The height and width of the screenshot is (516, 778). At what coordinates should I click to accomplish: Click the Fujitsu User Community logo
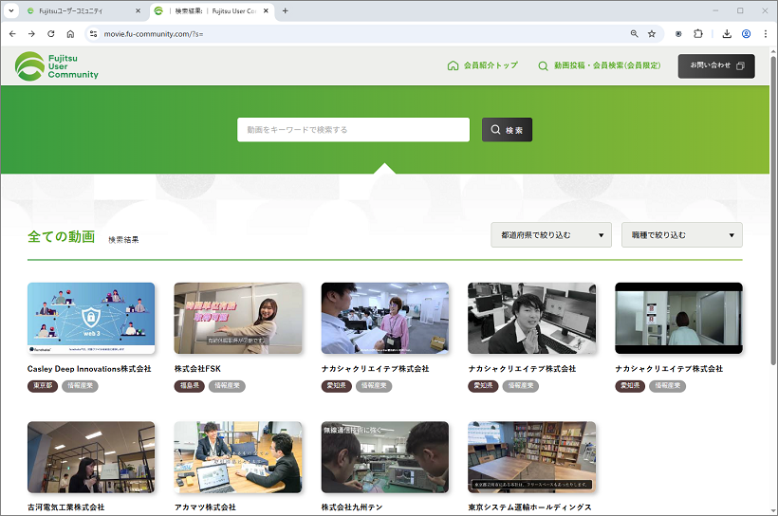coord(57,66)
